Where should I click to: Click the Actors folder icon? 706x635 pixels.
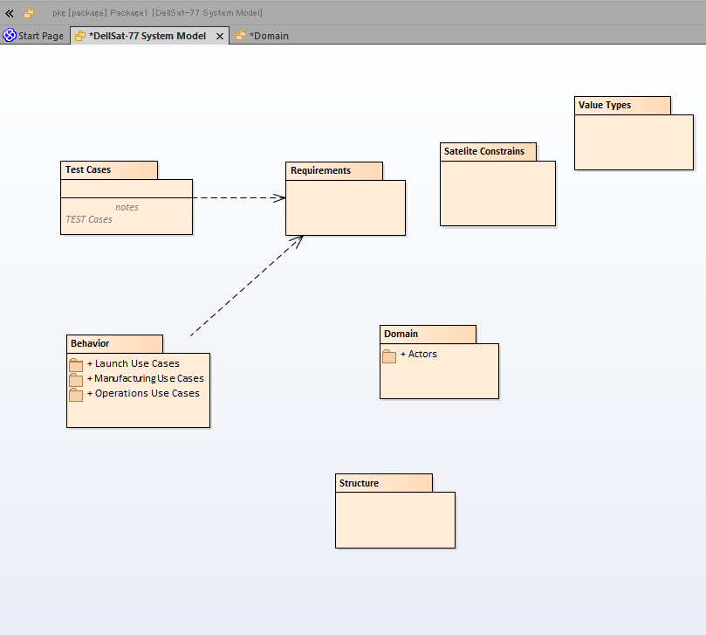point(389,355)
